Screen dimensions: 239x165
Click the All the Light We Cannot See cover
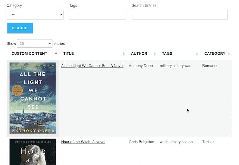pyautogui.click(x=33, y=98)
